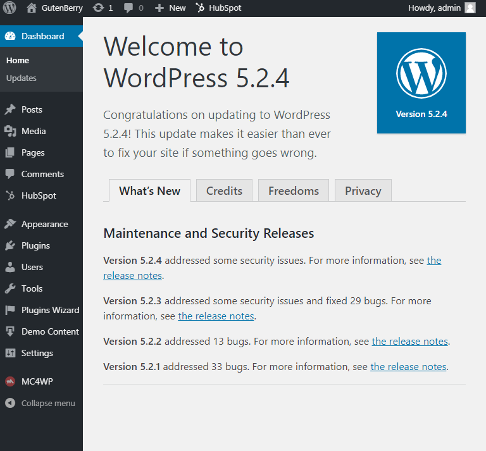Click the admin avatar image
Viewport: 486px width, 451px height.
click(x=470, y=8)
